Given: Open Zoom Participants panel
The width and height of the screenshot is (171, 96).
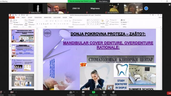Looking at the screenshot, I should pos(71,93).
